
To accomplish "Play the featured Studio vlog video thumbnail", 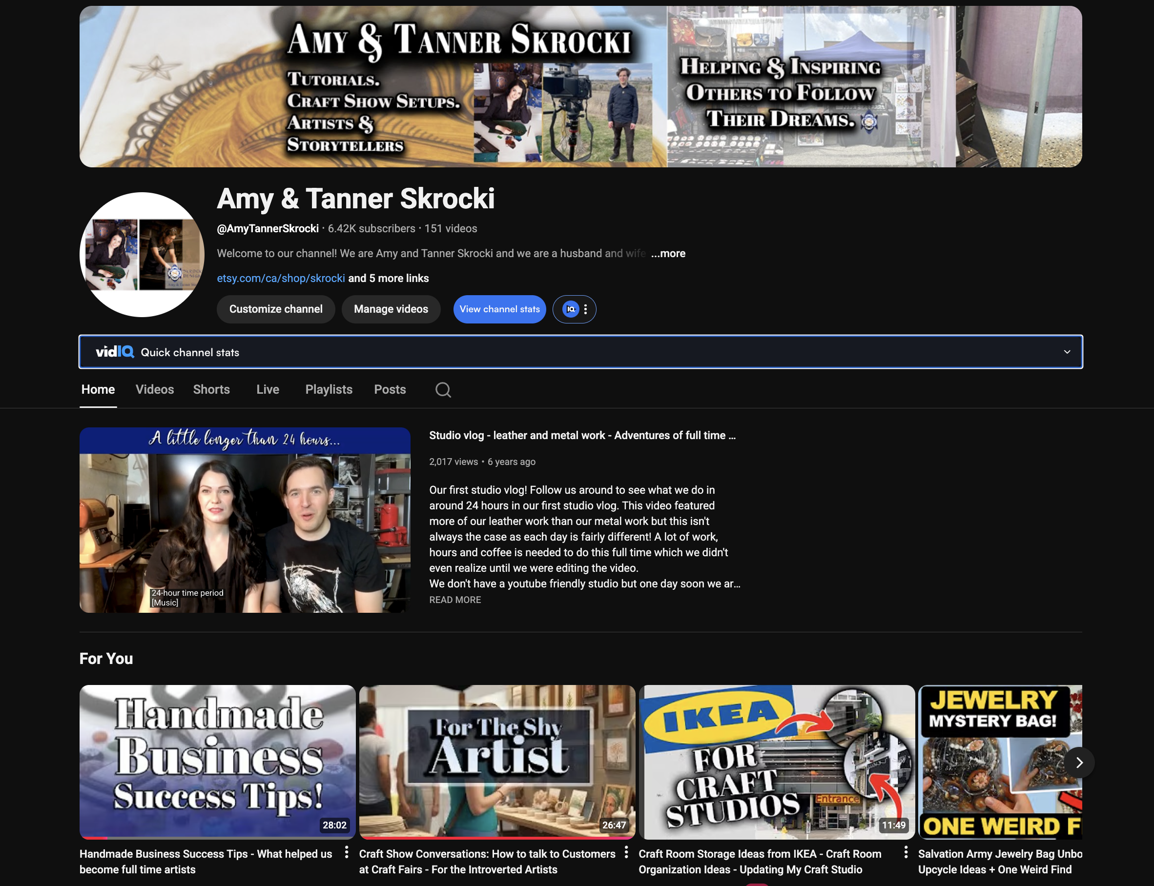I will [245, 520].
